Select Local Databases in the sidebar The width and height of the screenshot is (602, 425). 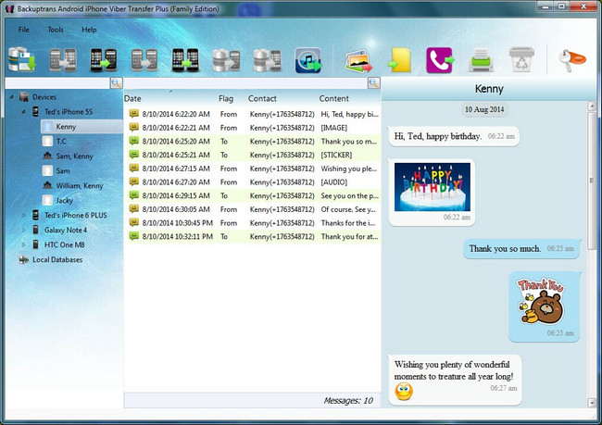57,259
